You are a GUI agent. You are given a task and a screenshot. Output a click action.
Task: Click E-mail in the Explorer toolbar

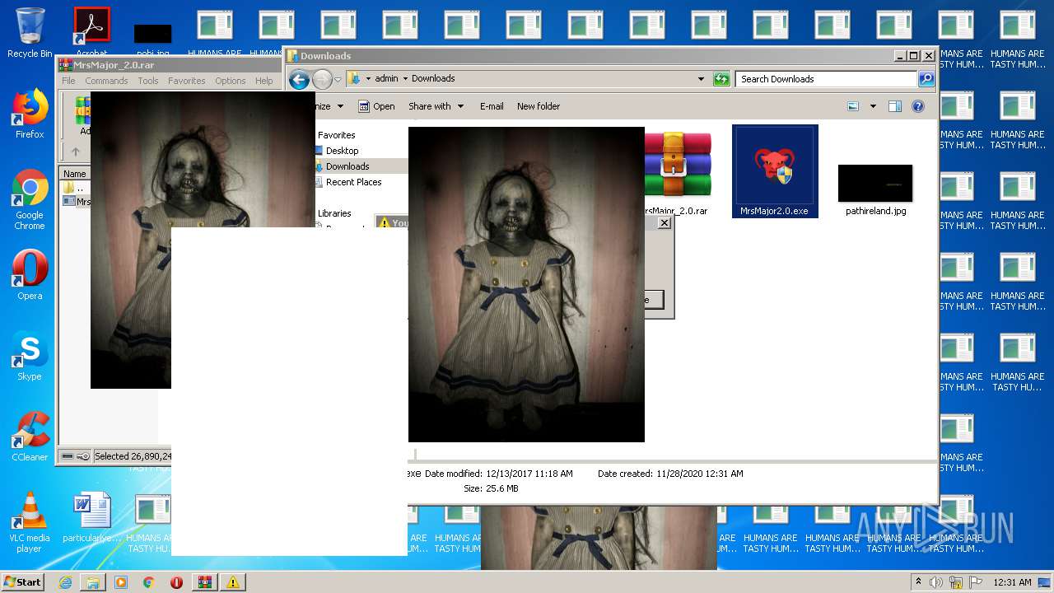coord(492,106)
